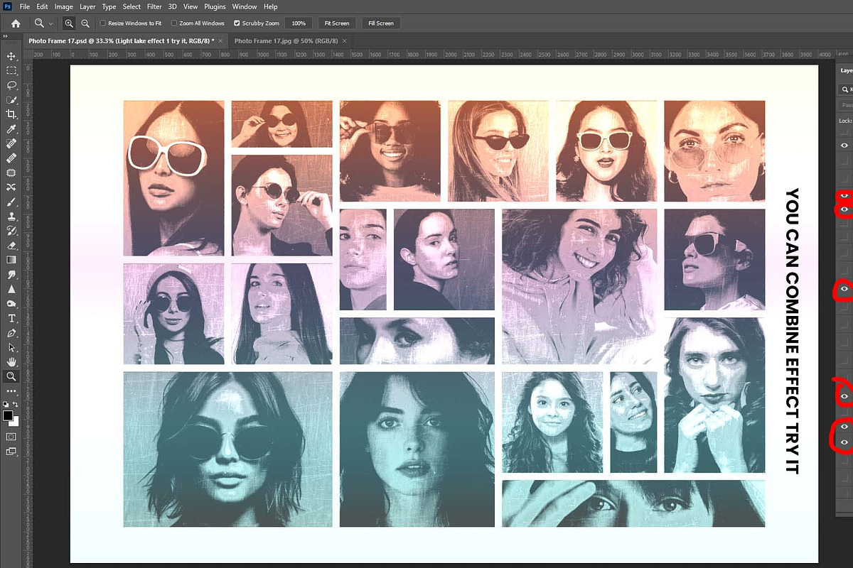Image resolution: width=853 pixels, height=568 pixels.
Task: Choose Zoom Out mode in options bar
Action: tap(85, 23)
